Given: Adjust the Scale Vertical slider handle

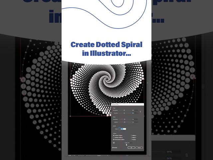Looking at the screenshot, I should coord(124,113).
